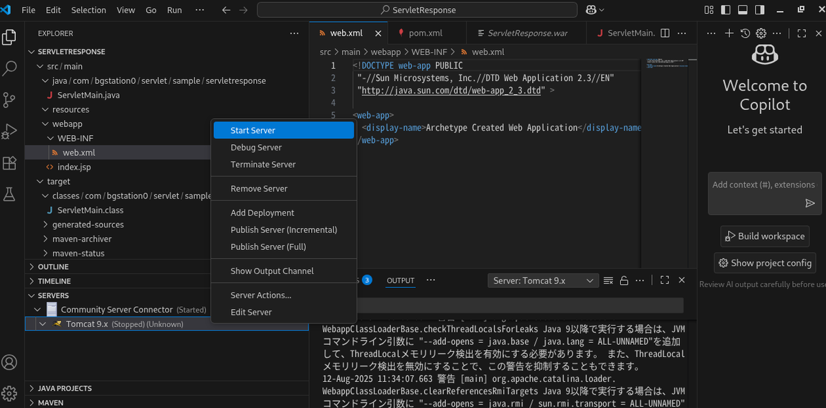Click the Build workspace button
This screenshot has height=408, width=826.
tap(765, 236)
